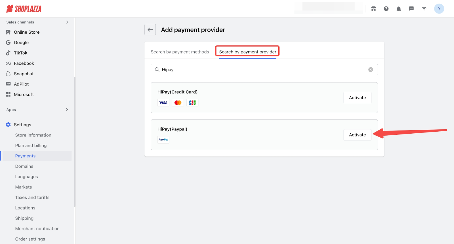Open the chat messages icon

[x=411, y=9]
